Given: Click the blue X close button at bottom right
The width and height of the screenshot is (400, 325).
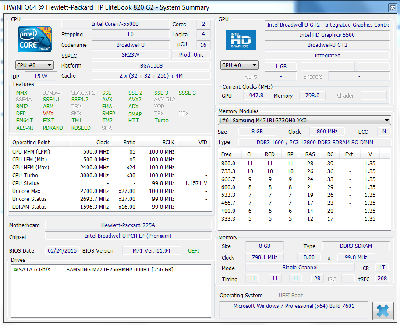Looking at the screenshot, I should tap(382, 311).
